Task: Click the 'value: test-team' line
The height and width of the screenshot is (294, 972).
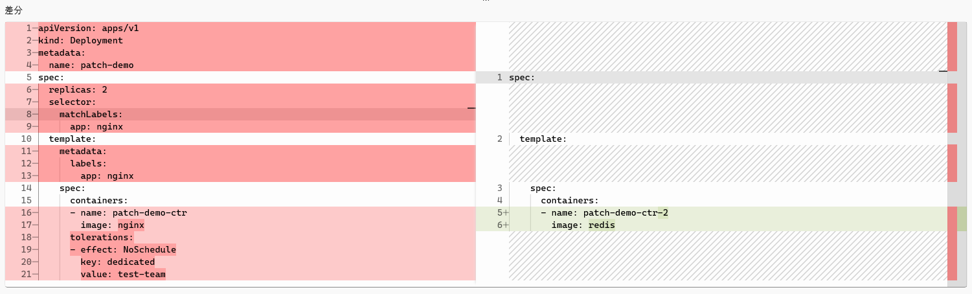Action: pyautogui.click(x=123, y=275)
